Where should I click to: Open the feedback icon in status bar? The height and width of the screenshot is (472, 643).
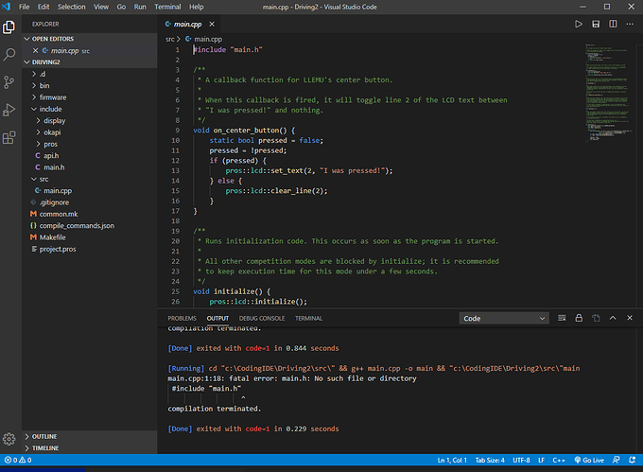[x=616, y=460]
